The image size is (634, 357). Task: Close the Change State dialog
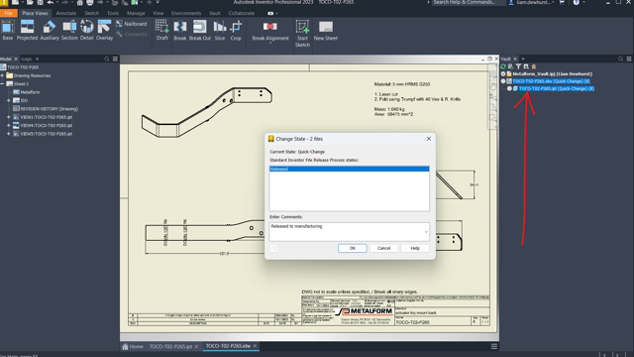pyautogui.click(x=429, y=139)
